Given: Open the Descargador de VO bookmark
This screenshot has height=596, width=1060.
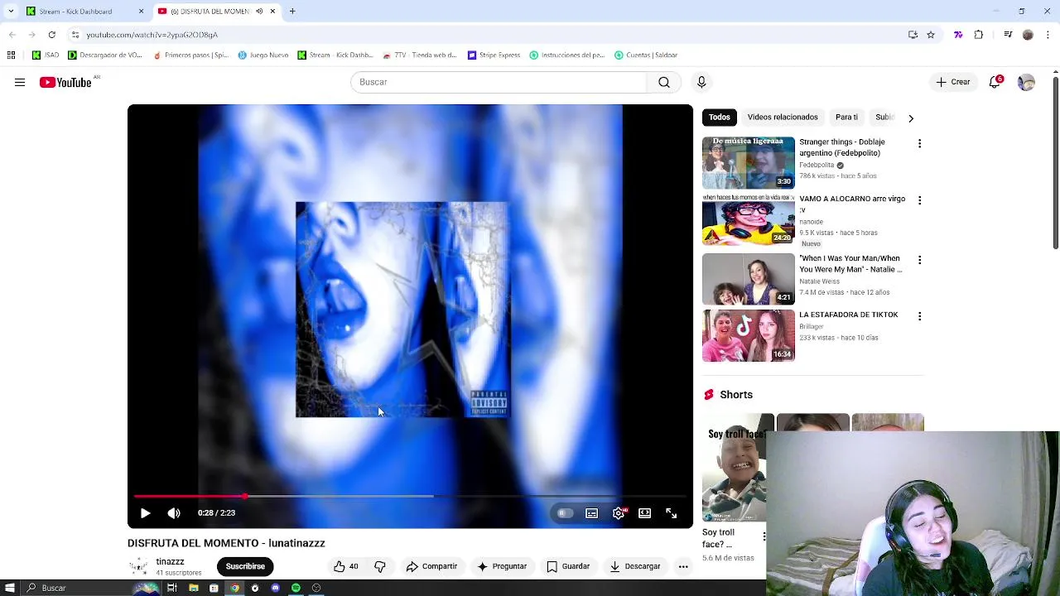Looking at the screenshot, I should [105, 55].
